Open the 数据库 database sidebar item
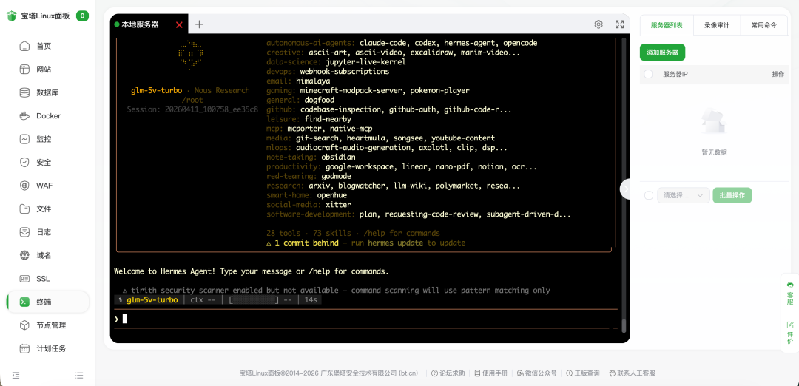 point(47,92)
